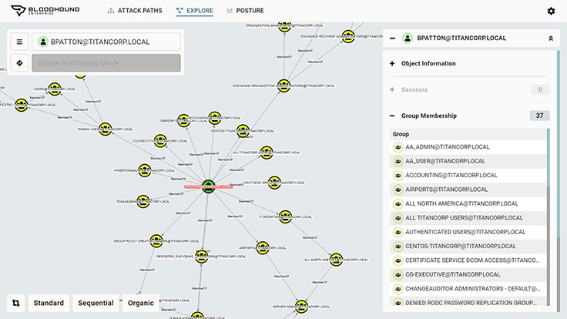Click the DOMAIN USERS group node in graph
567x319 pixels.
click(x=106, y=129)
